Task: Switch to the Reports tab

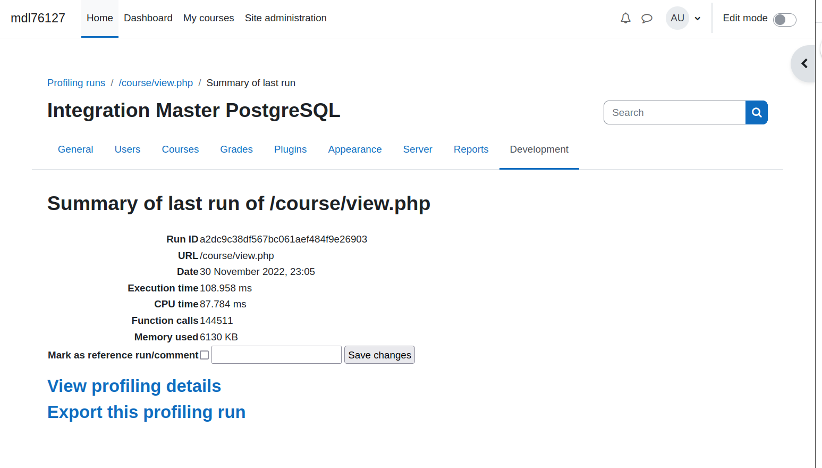Action: 471,149
